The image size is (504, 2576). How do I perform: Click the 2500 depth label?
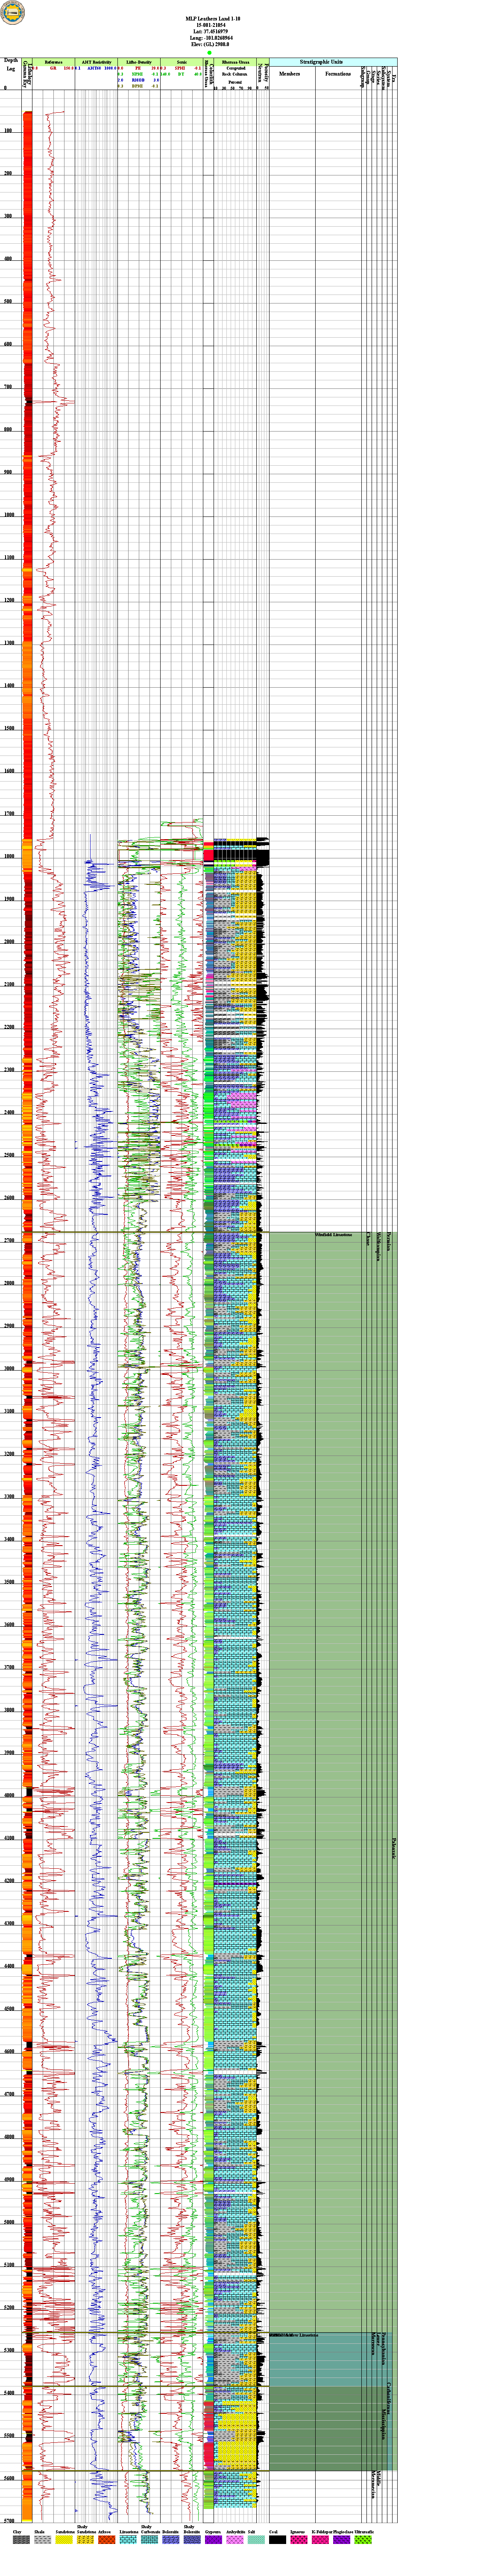tap(9, 1156)
